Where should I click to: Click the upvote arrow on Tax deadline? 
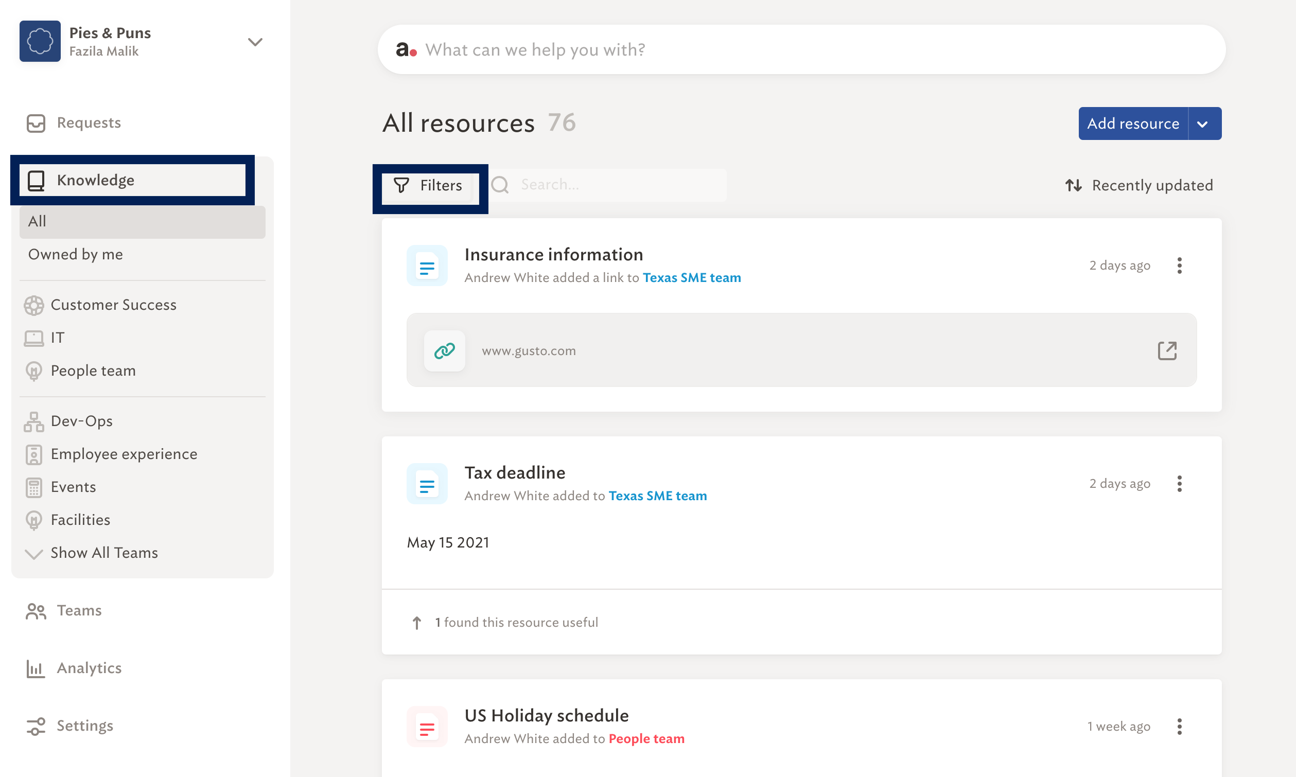pos(417,622)
